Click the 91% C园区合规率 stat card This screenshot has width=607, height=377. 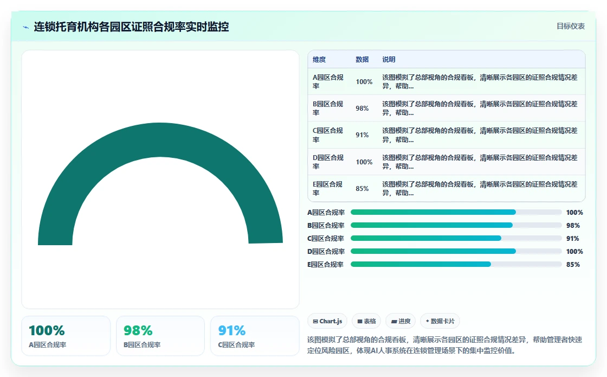pos(255,336)
